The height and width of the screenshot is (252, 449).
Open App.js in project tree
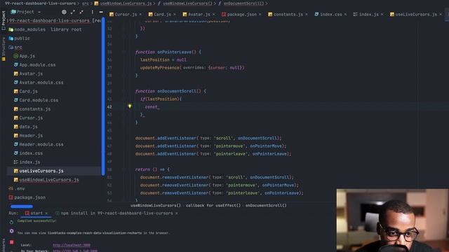tap(27, 56)
